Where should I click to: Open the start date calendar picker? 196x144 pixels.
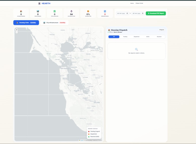click(127, 13)
